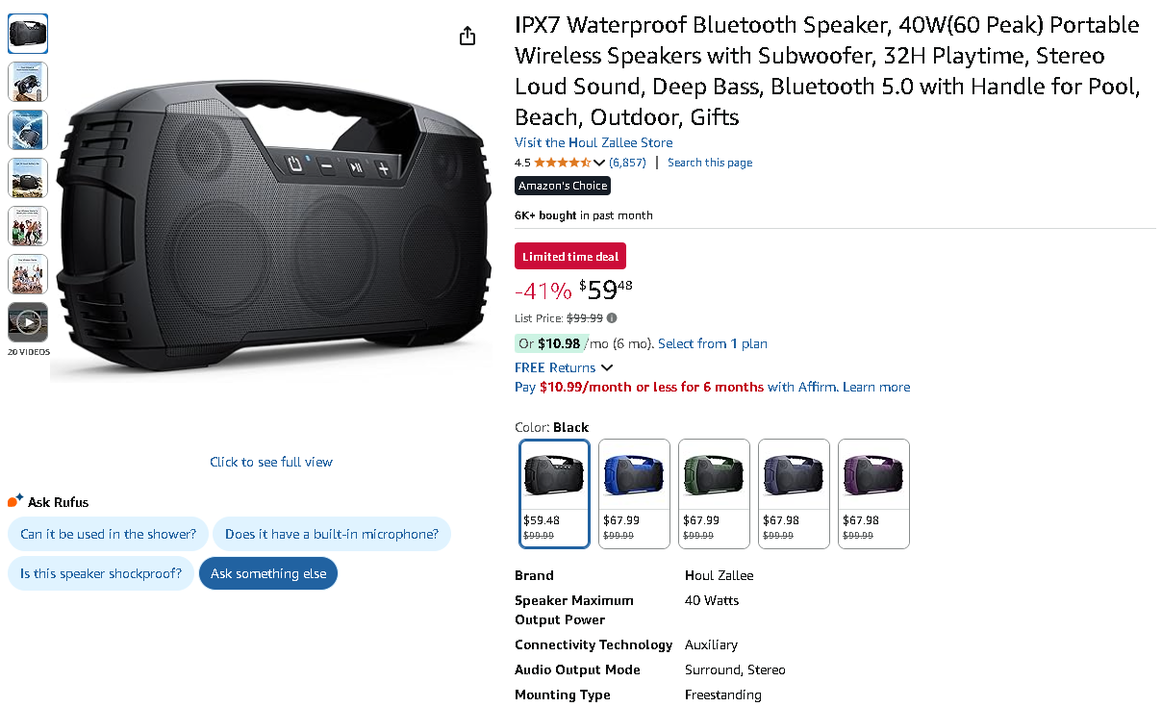Play the product videos thumbnail

click(x=28, y=323)
